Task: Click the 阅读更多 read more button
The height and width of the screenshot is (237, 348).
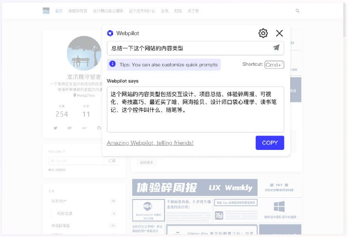Action: point(147,163)
